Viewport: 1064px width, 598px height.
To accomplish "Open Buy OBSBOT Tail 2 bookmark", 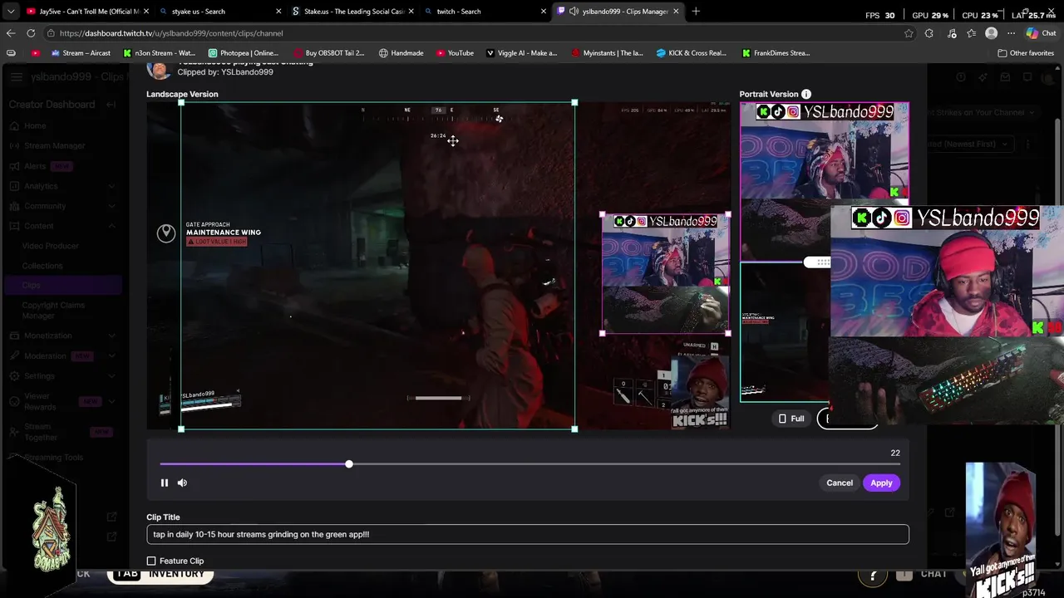I will [x=328, y=53].
